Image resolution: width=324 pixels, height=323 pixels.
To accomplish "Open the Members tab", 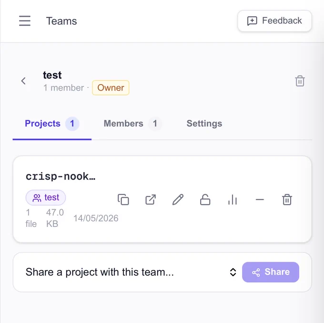I will [132, 124].
